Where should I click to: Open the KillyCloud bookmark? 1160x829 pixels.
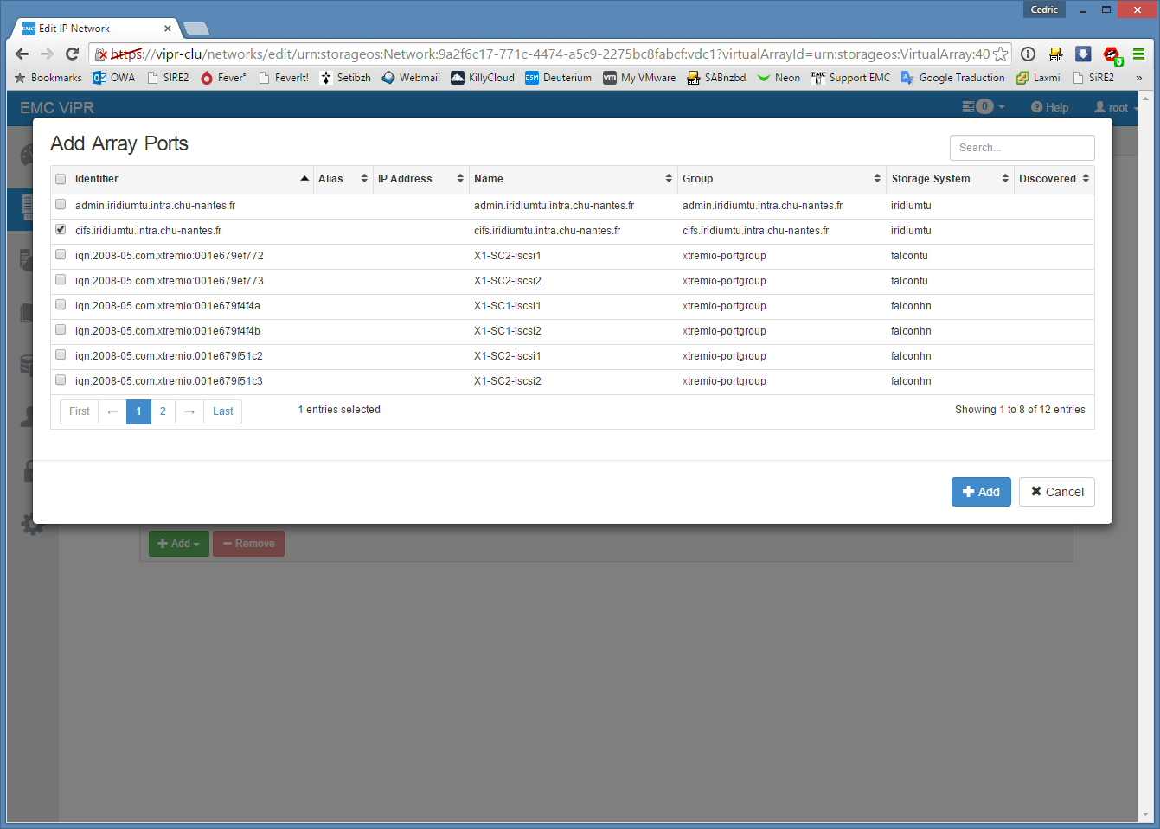click(x=483, y=78)
